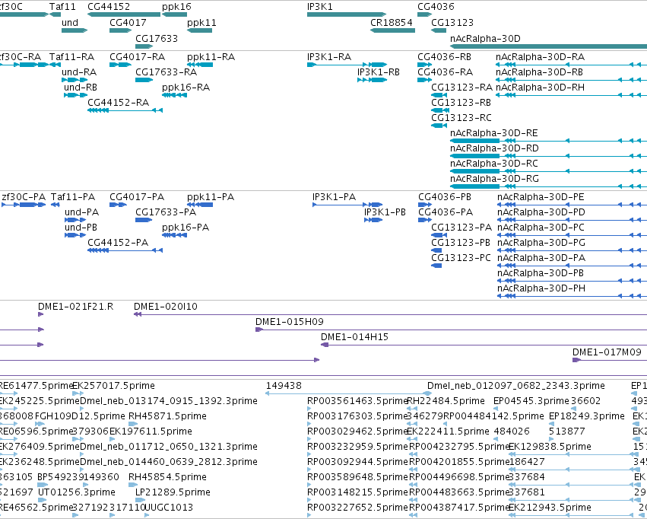
Task: Click the CG4036 gene label
Action: coord(436,7)
